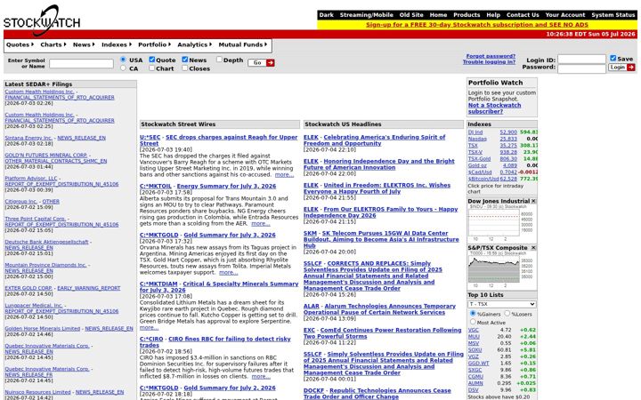The width and height of the screenshot is (641, 400).
Task: Open the S&P/TSX Composite chart thumbnail
Action: point(501,270)
